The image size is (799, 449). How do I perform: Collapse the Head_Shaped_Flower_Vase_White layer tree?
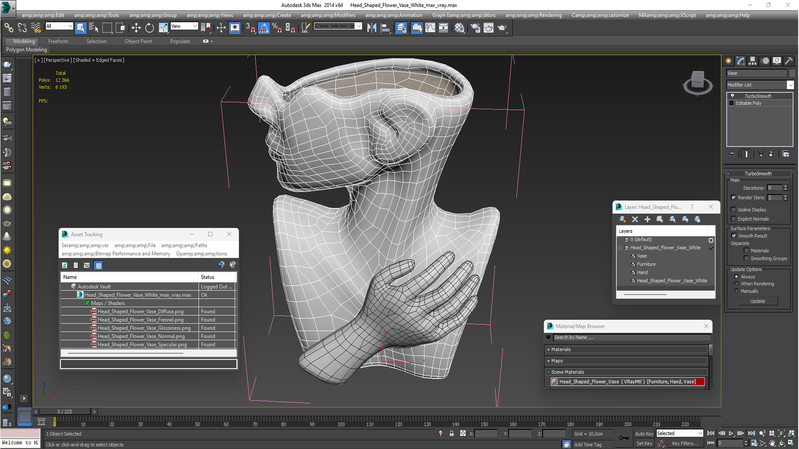620,248
